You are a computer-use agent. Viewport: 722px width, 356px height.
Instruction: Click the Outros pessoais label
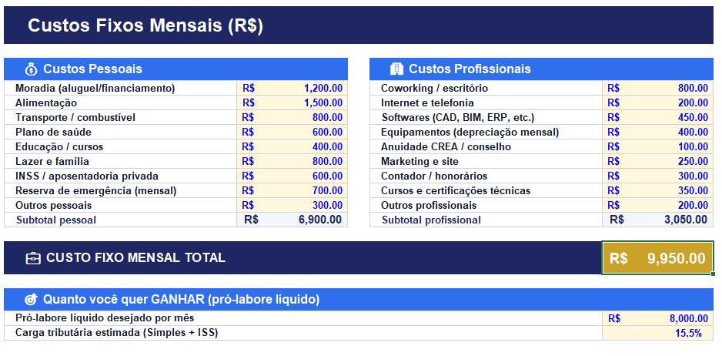point(53,205)
